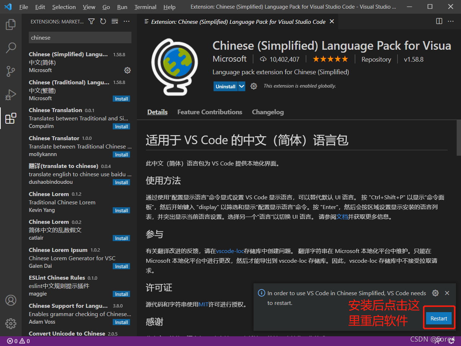The height and width of the screenshot is (346, 461).
Task: Open the Source Control view
Action: click(11, 71)
